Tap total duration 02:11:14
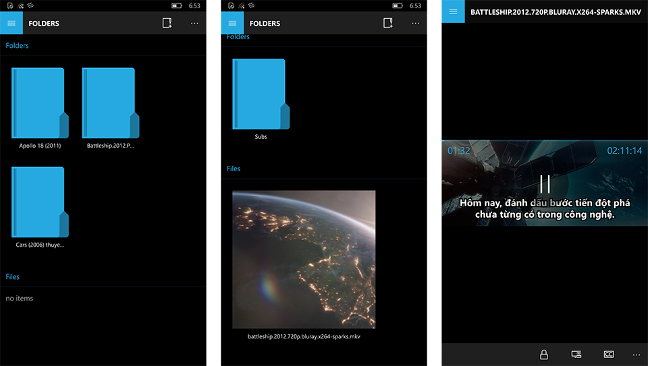The image size is (648, 366). 624,150
